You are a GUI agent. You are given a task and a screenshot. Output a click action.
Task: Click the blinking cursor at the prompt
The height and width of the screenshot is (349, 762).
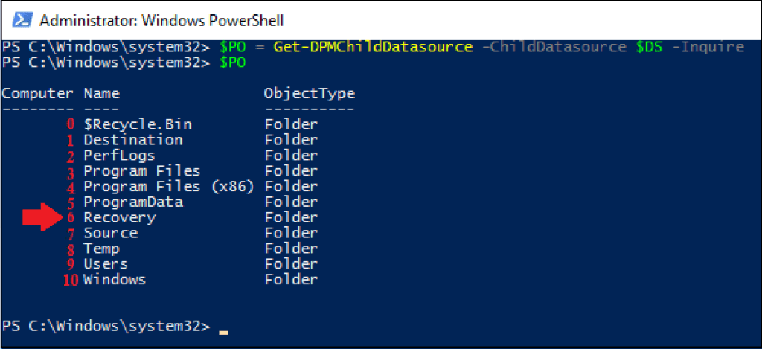point(223,333)
